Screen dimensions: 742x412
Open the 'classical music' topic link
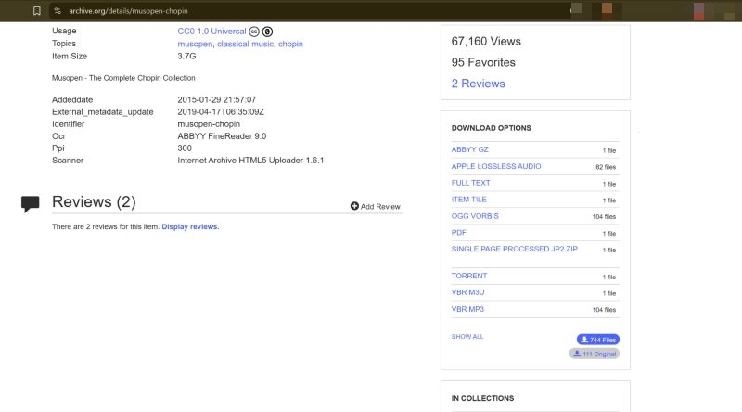click(x=245, y=44)
